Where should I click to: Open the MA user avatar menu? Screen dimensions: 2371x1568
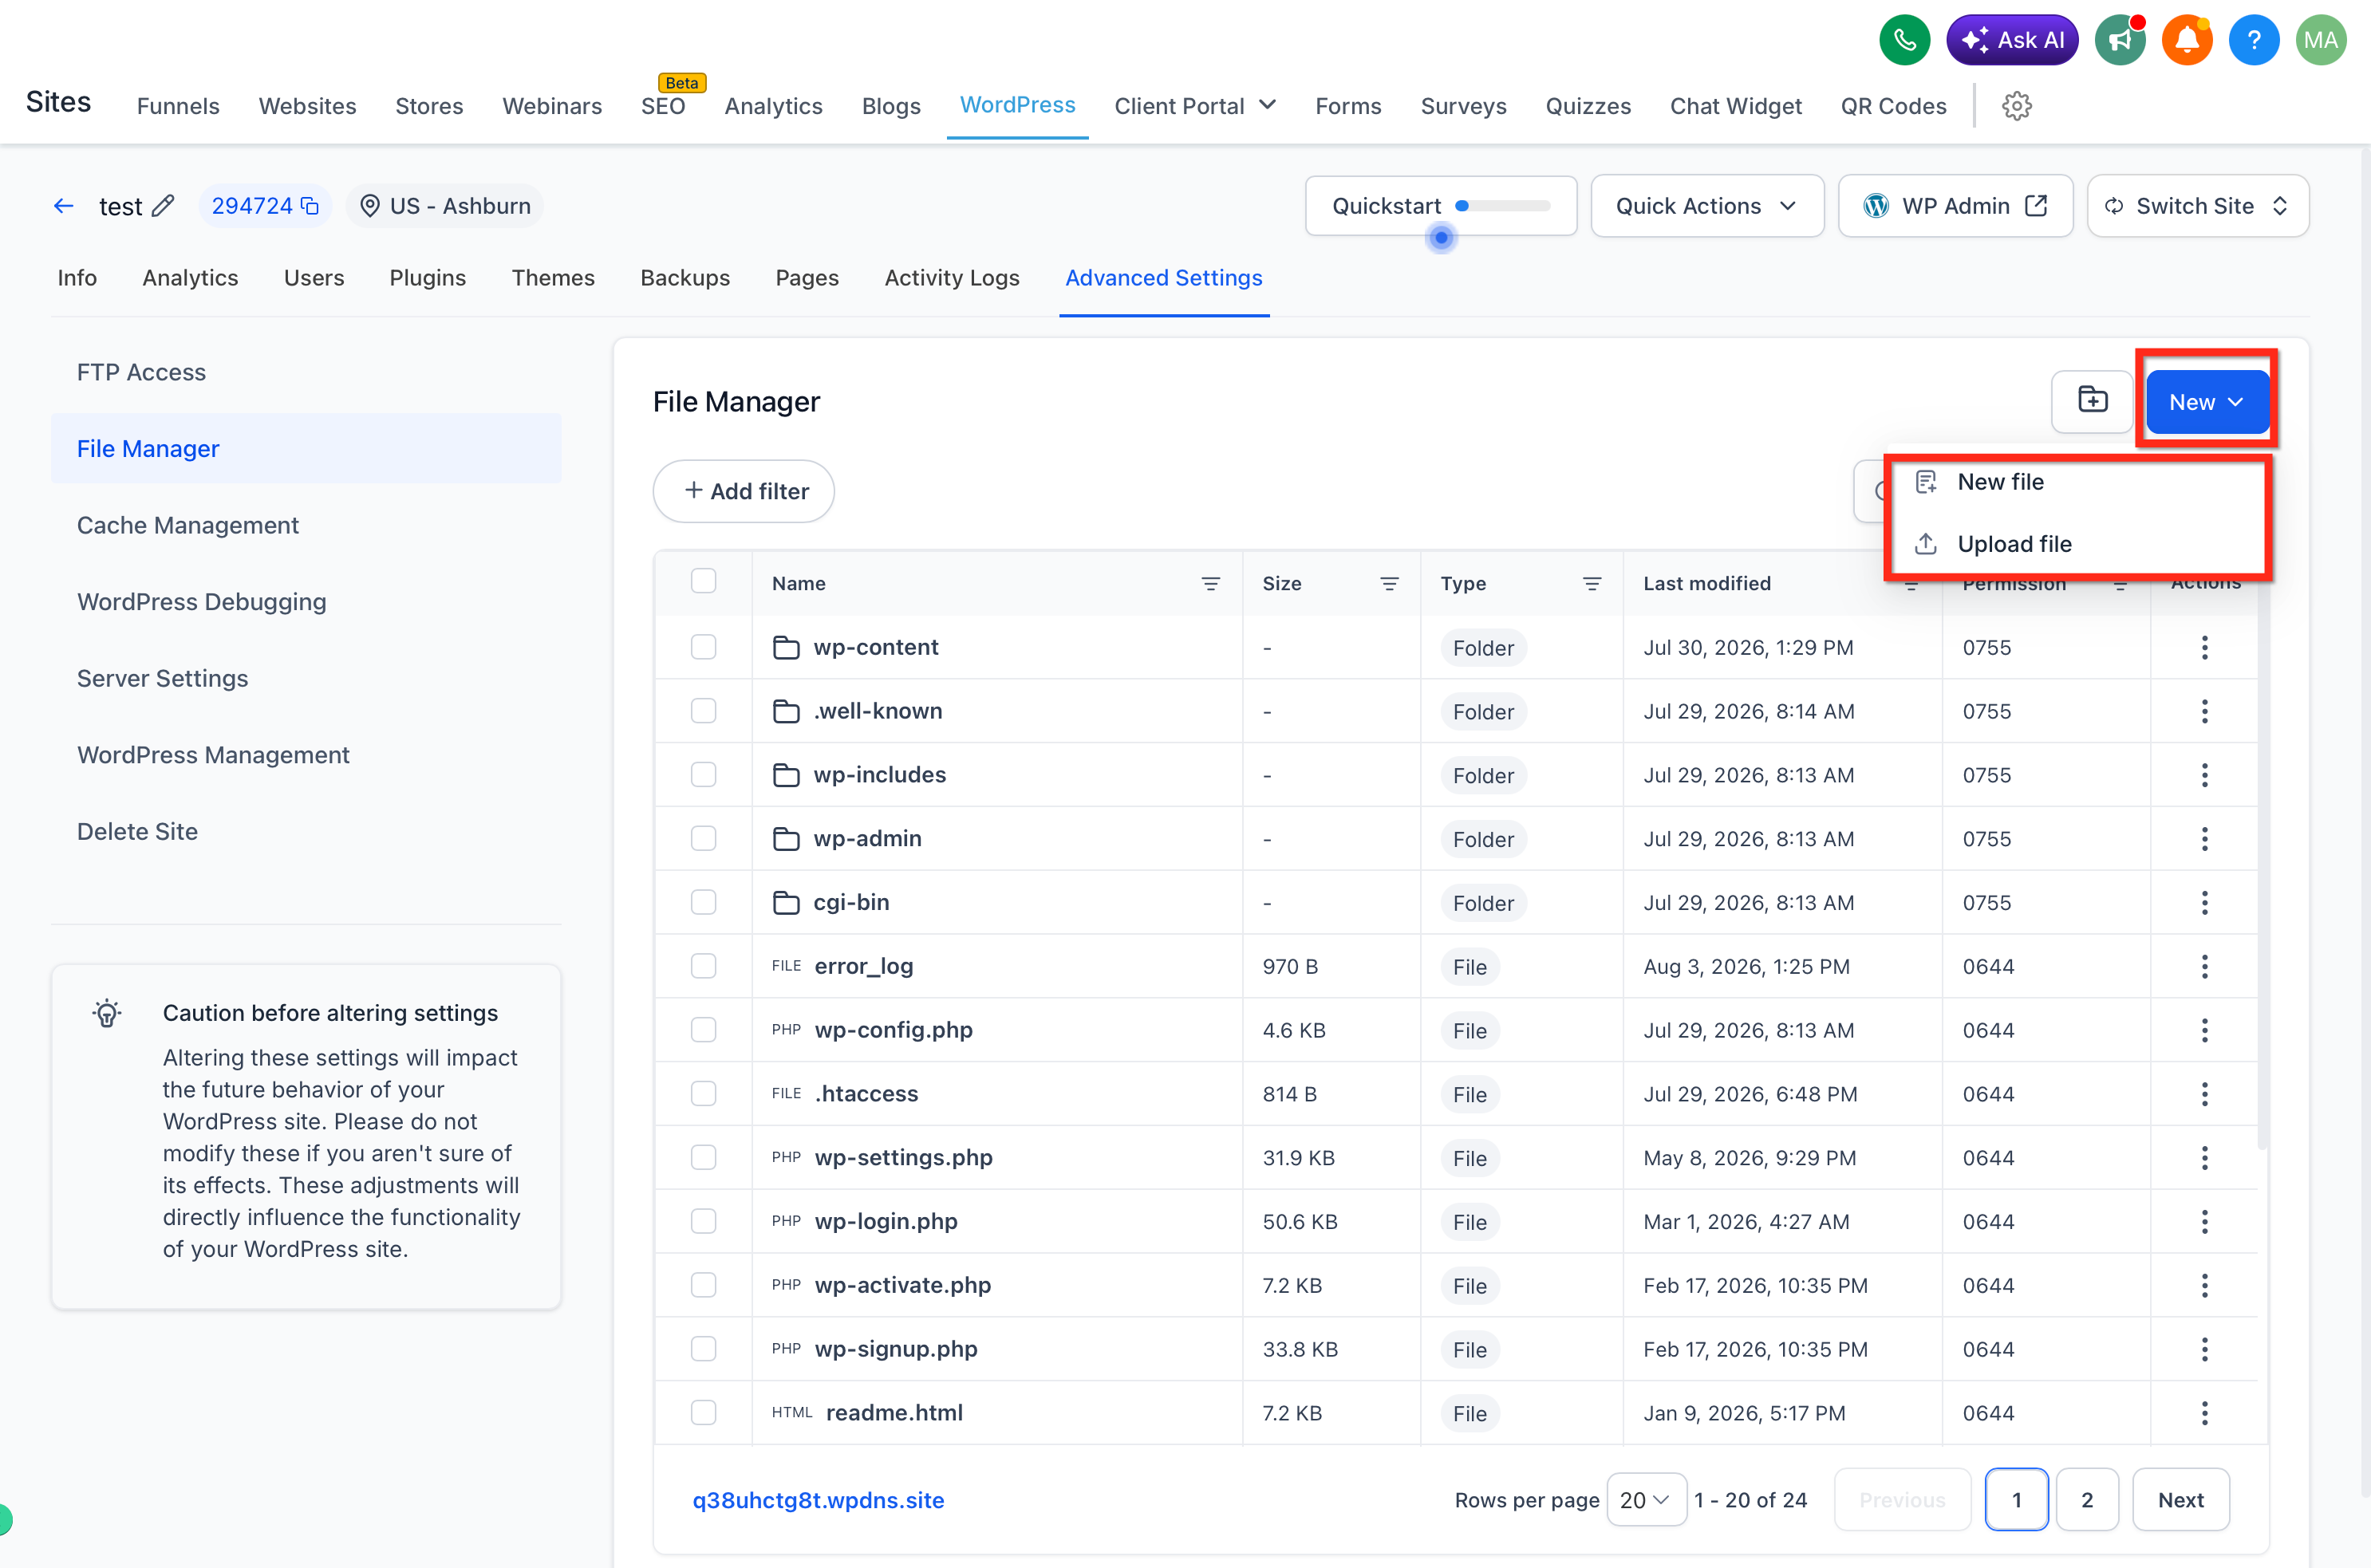(x=2321, y=40)
